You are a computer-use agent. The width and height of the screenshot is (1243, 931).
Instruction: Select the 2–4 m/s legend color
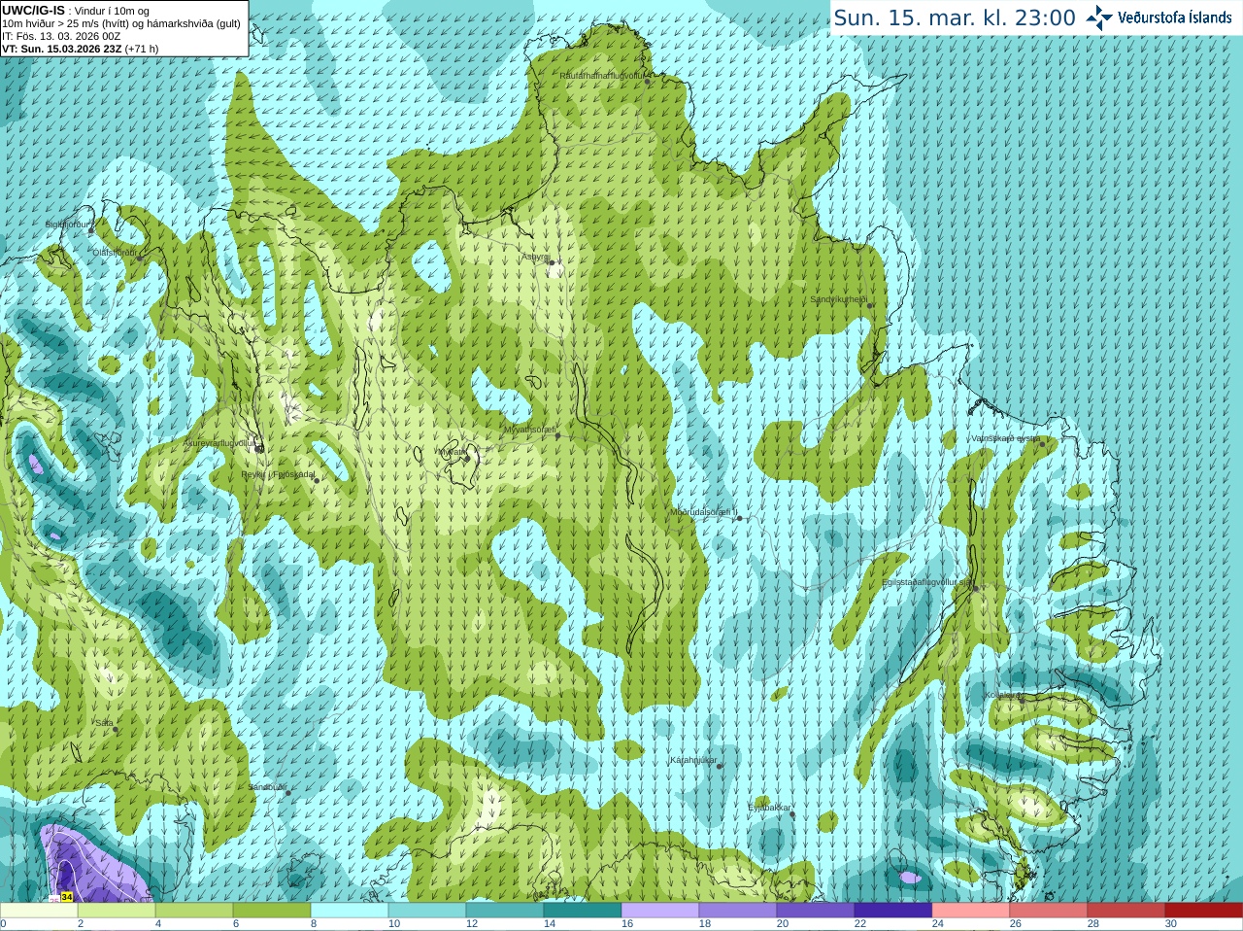click(x=117, y=911)
